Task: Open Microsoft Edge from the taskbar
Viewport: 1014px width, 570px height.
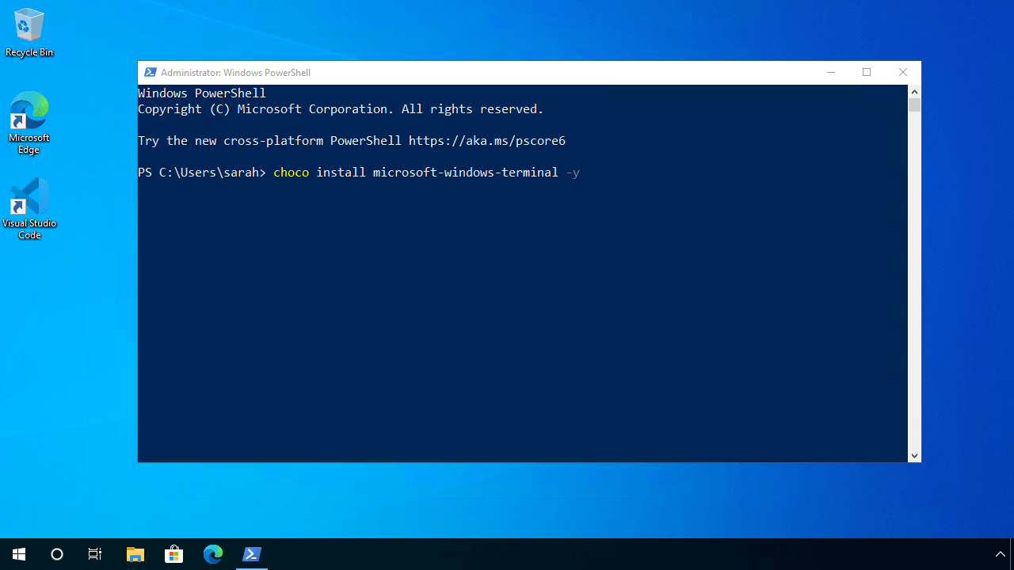Action: click(213, 554)
